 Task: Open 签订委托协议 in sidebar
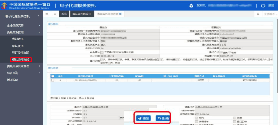21,52
